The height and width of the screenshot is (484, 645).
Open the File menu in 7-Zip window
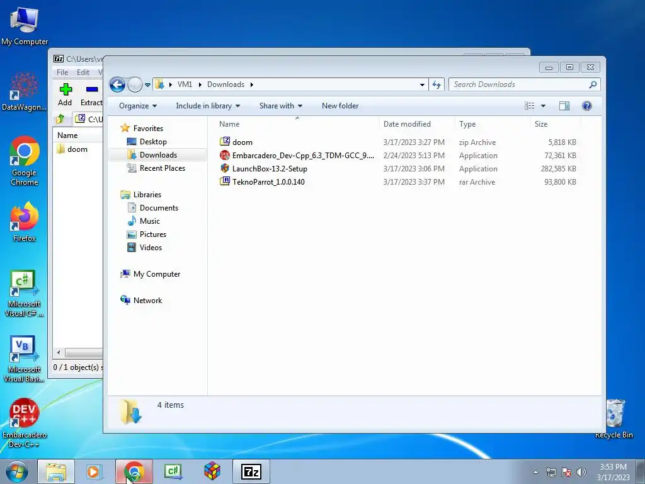[x=62, y=72]
